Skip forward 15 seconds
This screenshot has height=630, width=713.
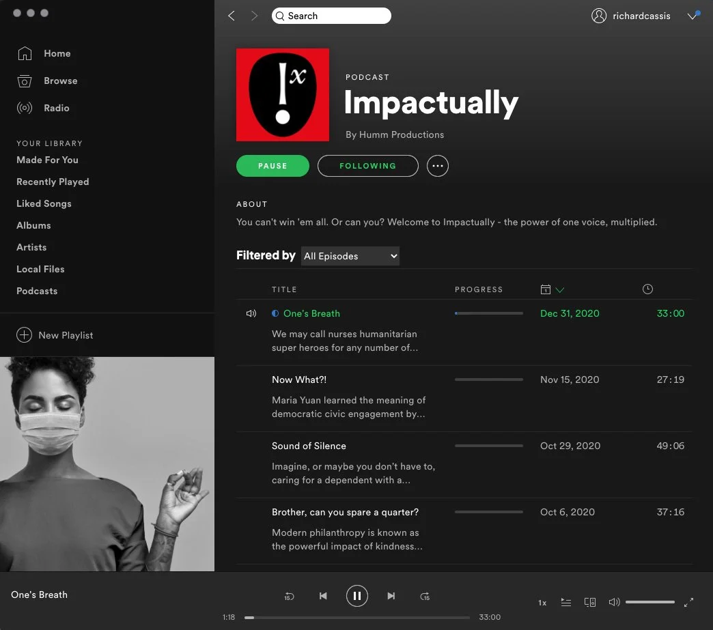[x=425, y=597]
